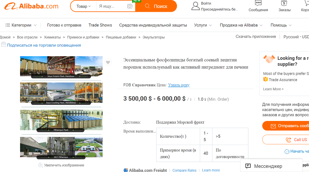Go to Все отрасли breadcrumb
Image resolution: width=309 pixels, height=172 pixels.
(x=27, y=37)
